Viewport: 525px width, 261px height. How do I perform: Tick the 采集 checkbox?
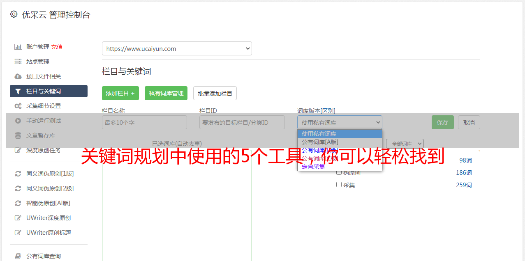pyautogui.click(x=339, y=185)
